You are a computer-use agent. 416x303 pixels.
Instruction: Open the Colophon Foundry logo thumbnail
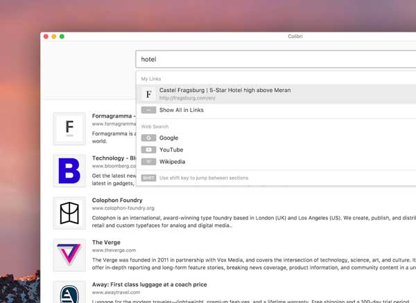click(x=69, y=213)
